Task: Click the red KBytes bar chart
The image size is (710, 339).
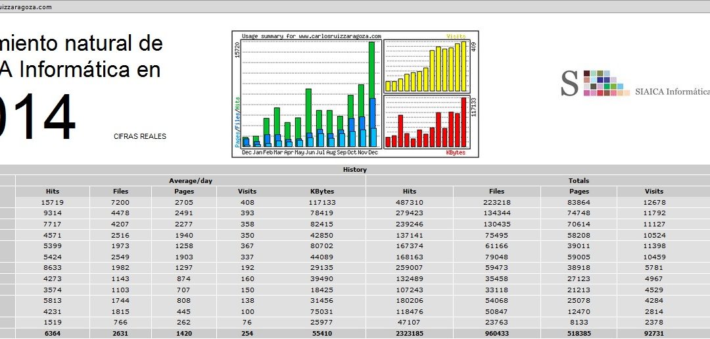Action: 425,122
